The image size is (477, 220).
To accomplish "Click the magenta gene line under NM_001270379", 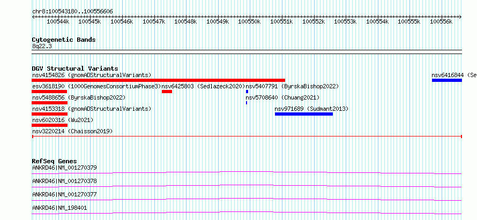I will tap(247, 172).
